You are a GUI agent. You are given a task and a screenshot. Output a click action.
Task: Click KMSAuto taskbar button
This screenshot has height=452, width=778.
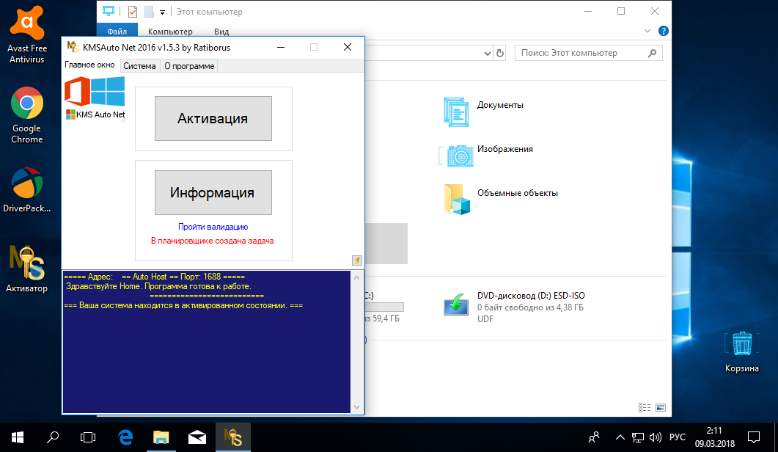(x=232, y=437)
